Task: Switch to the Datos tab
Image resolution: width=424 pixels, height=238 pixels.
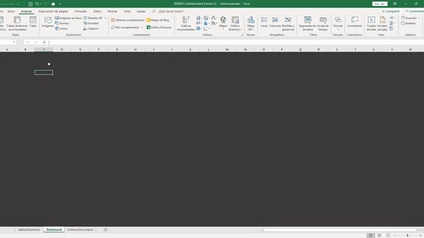Action: click(x=97, y=11)
